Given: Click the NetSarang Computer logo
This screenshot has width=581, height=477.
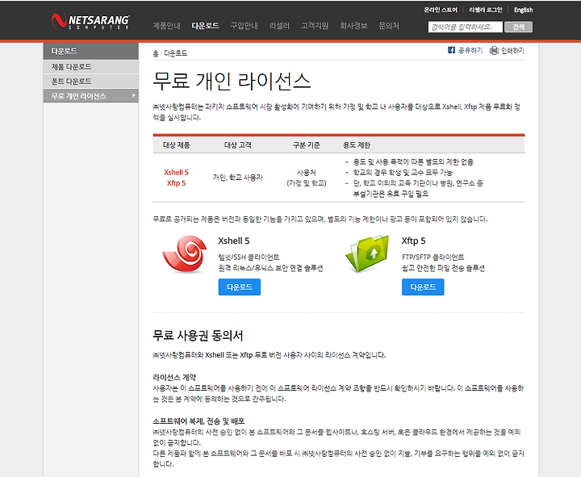Looking at the screenshot, I should [90, 20].
